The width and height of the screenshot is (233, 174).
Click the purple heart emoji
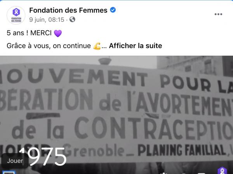[57, 33]
